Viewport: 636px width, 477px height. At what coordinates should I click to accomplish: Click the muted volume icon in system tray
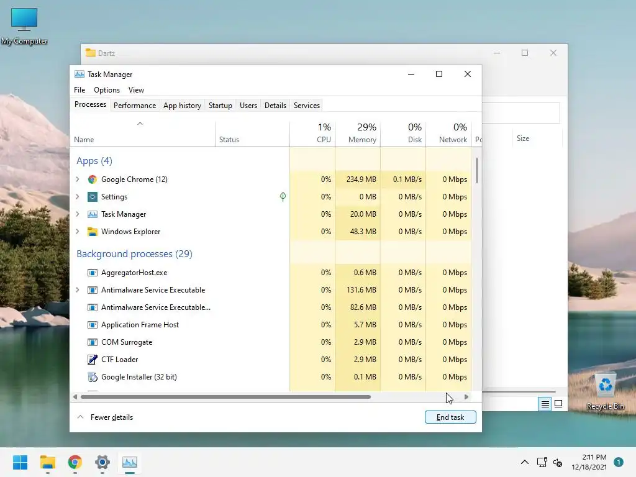(x=558, y=462)
